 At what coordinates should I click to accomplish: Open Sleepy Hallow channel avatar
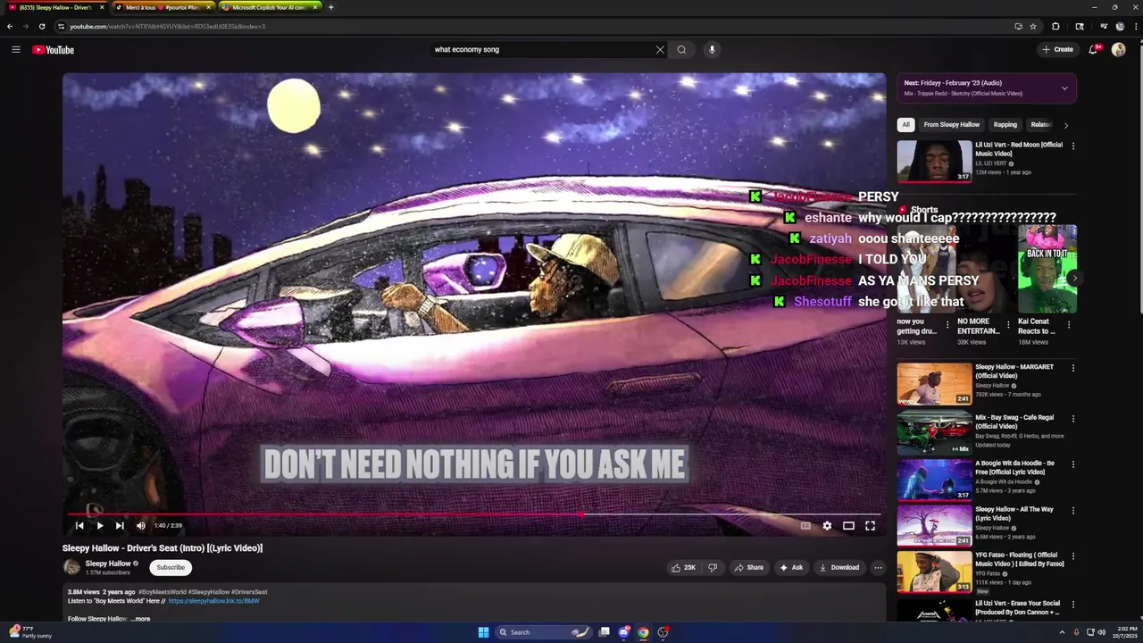(x=71, y=567)
